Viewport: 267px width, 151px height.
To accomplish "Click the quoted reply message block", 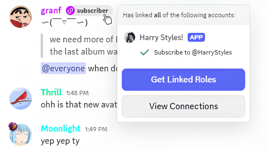I will point(81,45).
